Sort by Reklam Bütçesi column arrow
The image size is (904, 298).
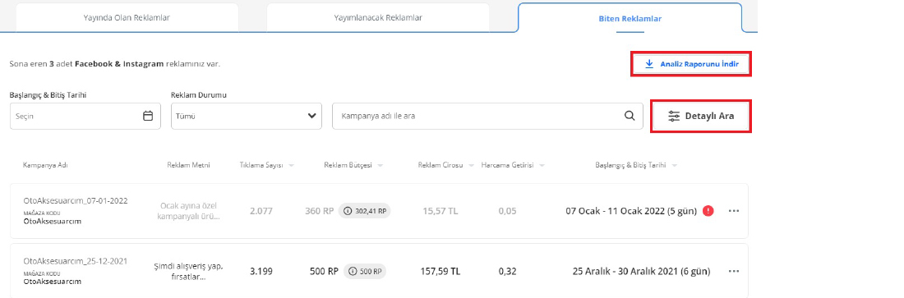click(381, 166)
